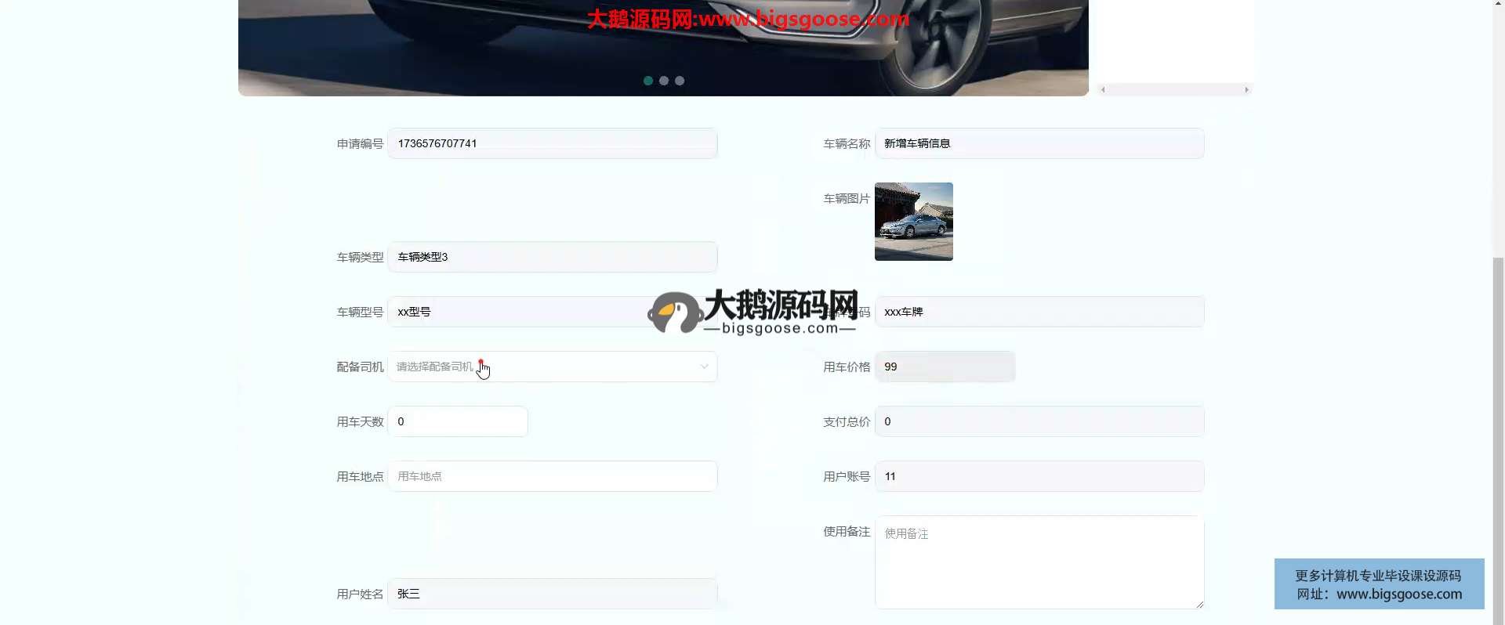Click the horizontal scrollbar right arrow
This screenshot has width=1505, height=625.
1246,90
